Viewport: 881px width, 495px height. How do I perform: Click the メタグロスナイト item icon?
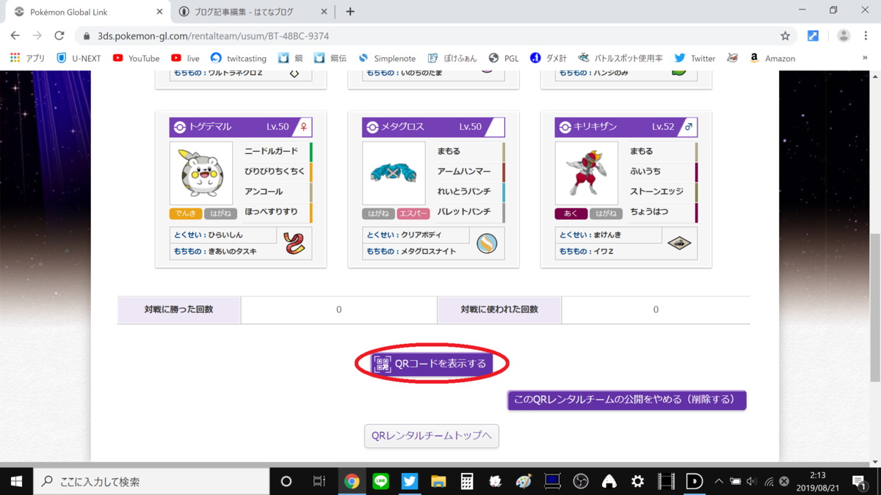487,243
